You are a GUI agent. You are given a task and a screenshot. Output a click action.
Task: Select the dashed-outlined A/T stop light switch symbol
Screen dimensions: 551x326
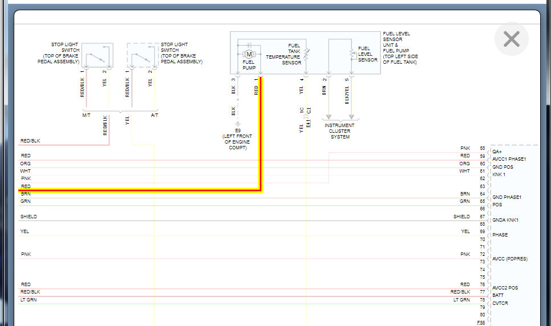[142, 56]
